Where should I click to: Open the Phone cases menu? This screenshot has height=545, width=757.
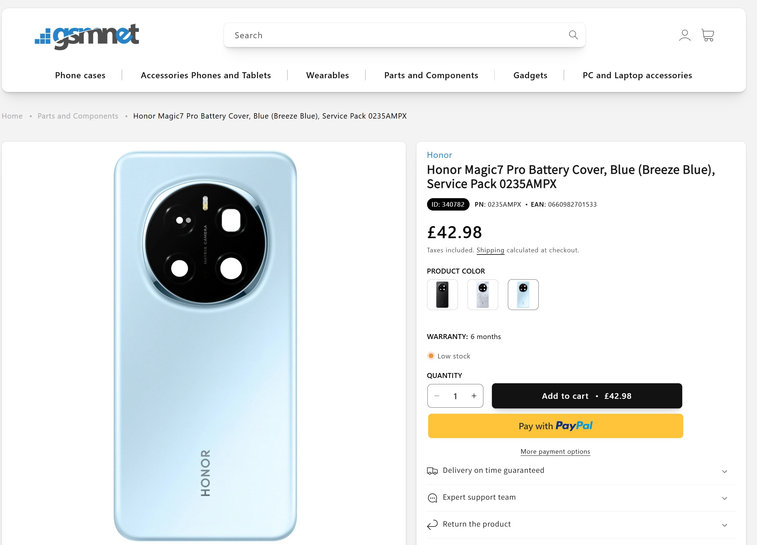(80, 75)
